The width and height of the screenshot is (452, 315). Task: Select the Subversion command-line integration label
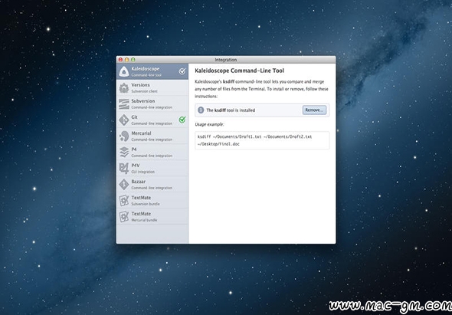click(x=152, y=104)
